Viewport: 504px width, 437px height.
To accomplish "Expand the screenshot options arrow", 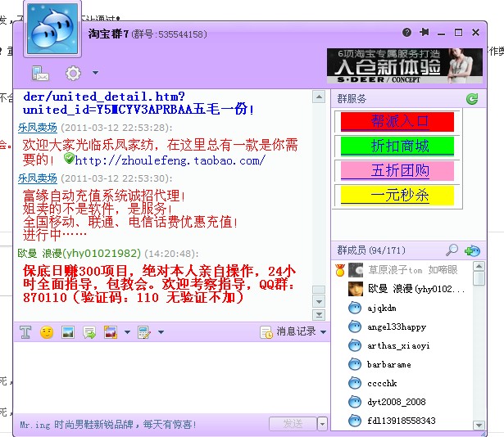I will 127,332.
